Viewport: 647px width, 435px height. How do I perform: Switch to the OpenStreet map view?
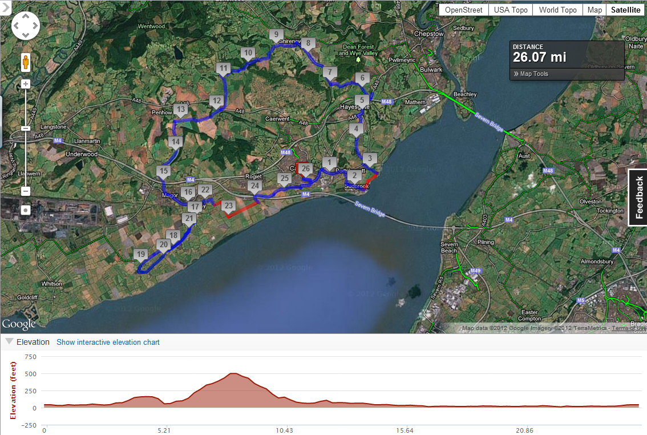464,10
